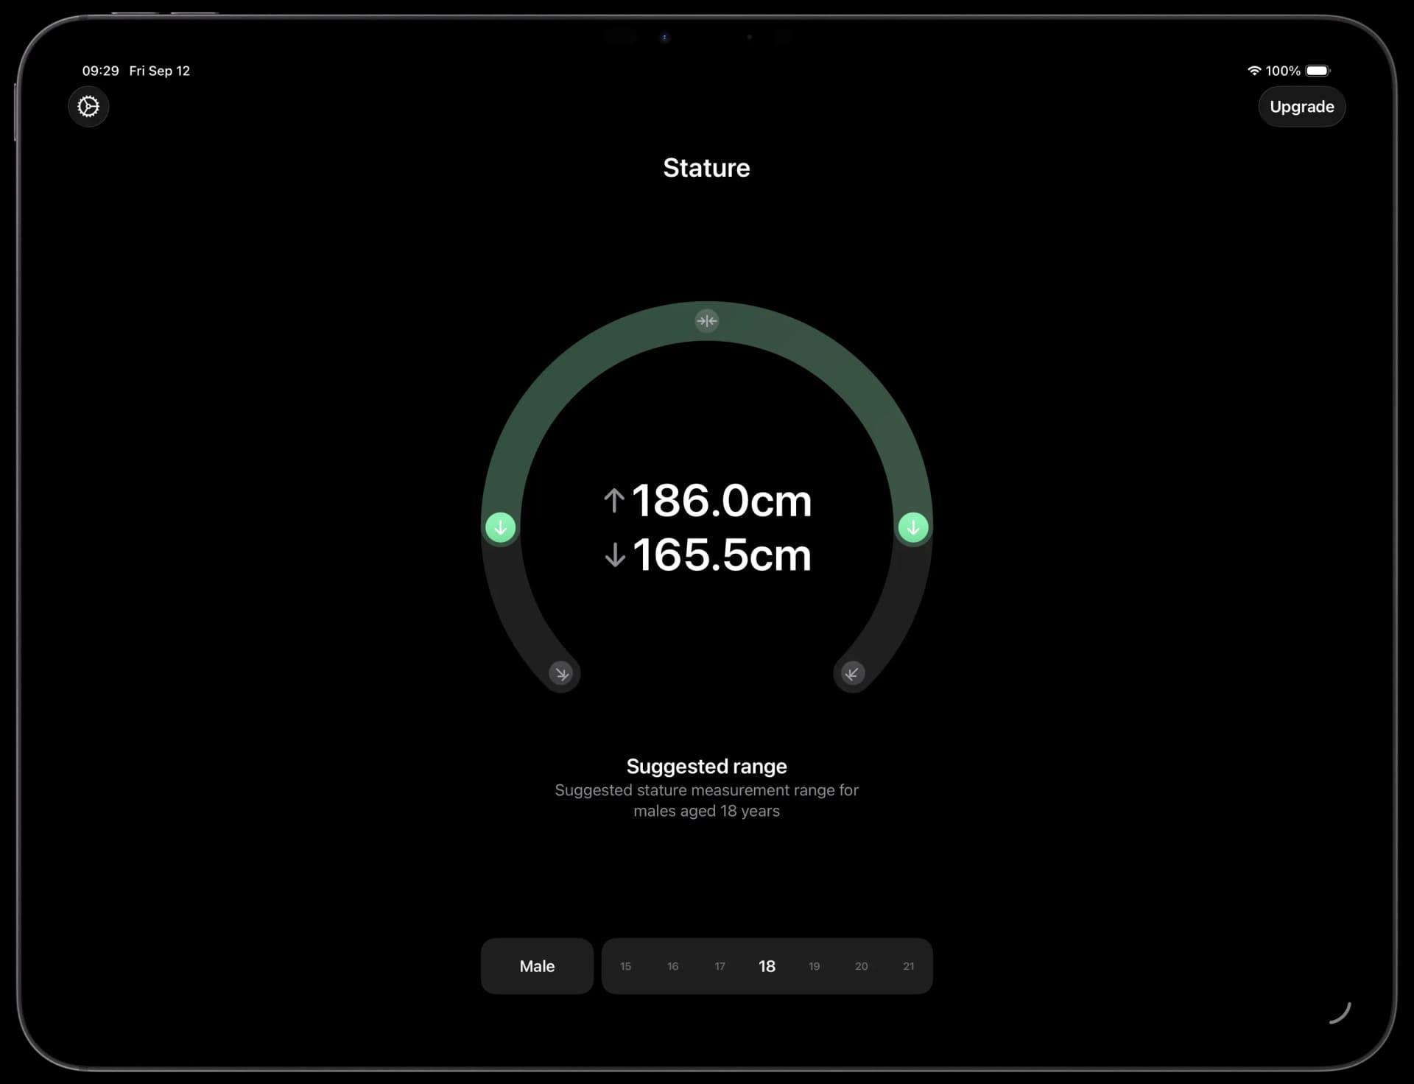
Task: Click the up arrow beside 186.0cm
Action: tap(613, 501)
